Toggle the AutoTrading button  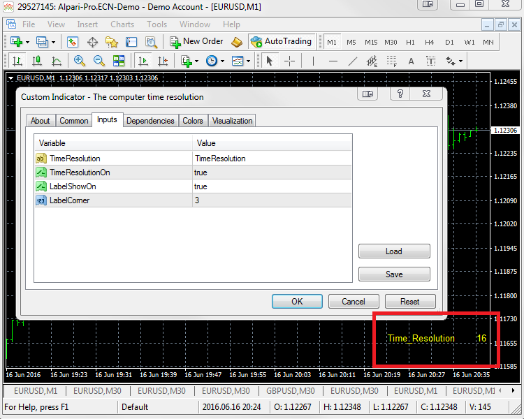(282, 42)
